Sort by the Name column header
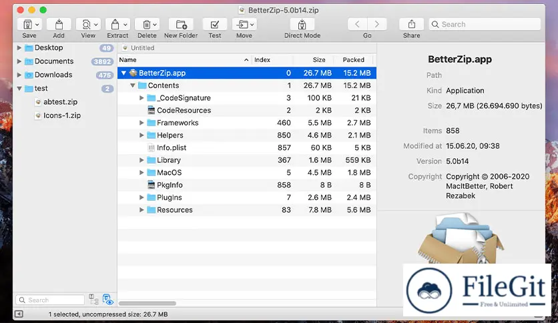 185,60
